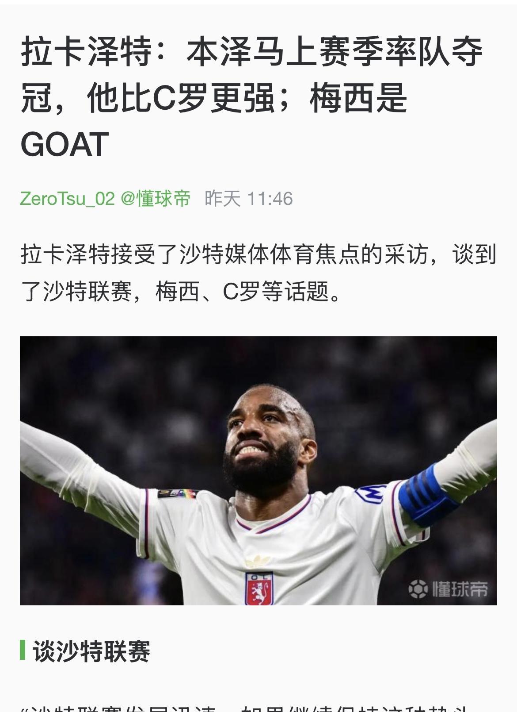The image size is (517, 712).
Task: Click the partially visible quote line at bottom
Action: click(x=258, y=708)
